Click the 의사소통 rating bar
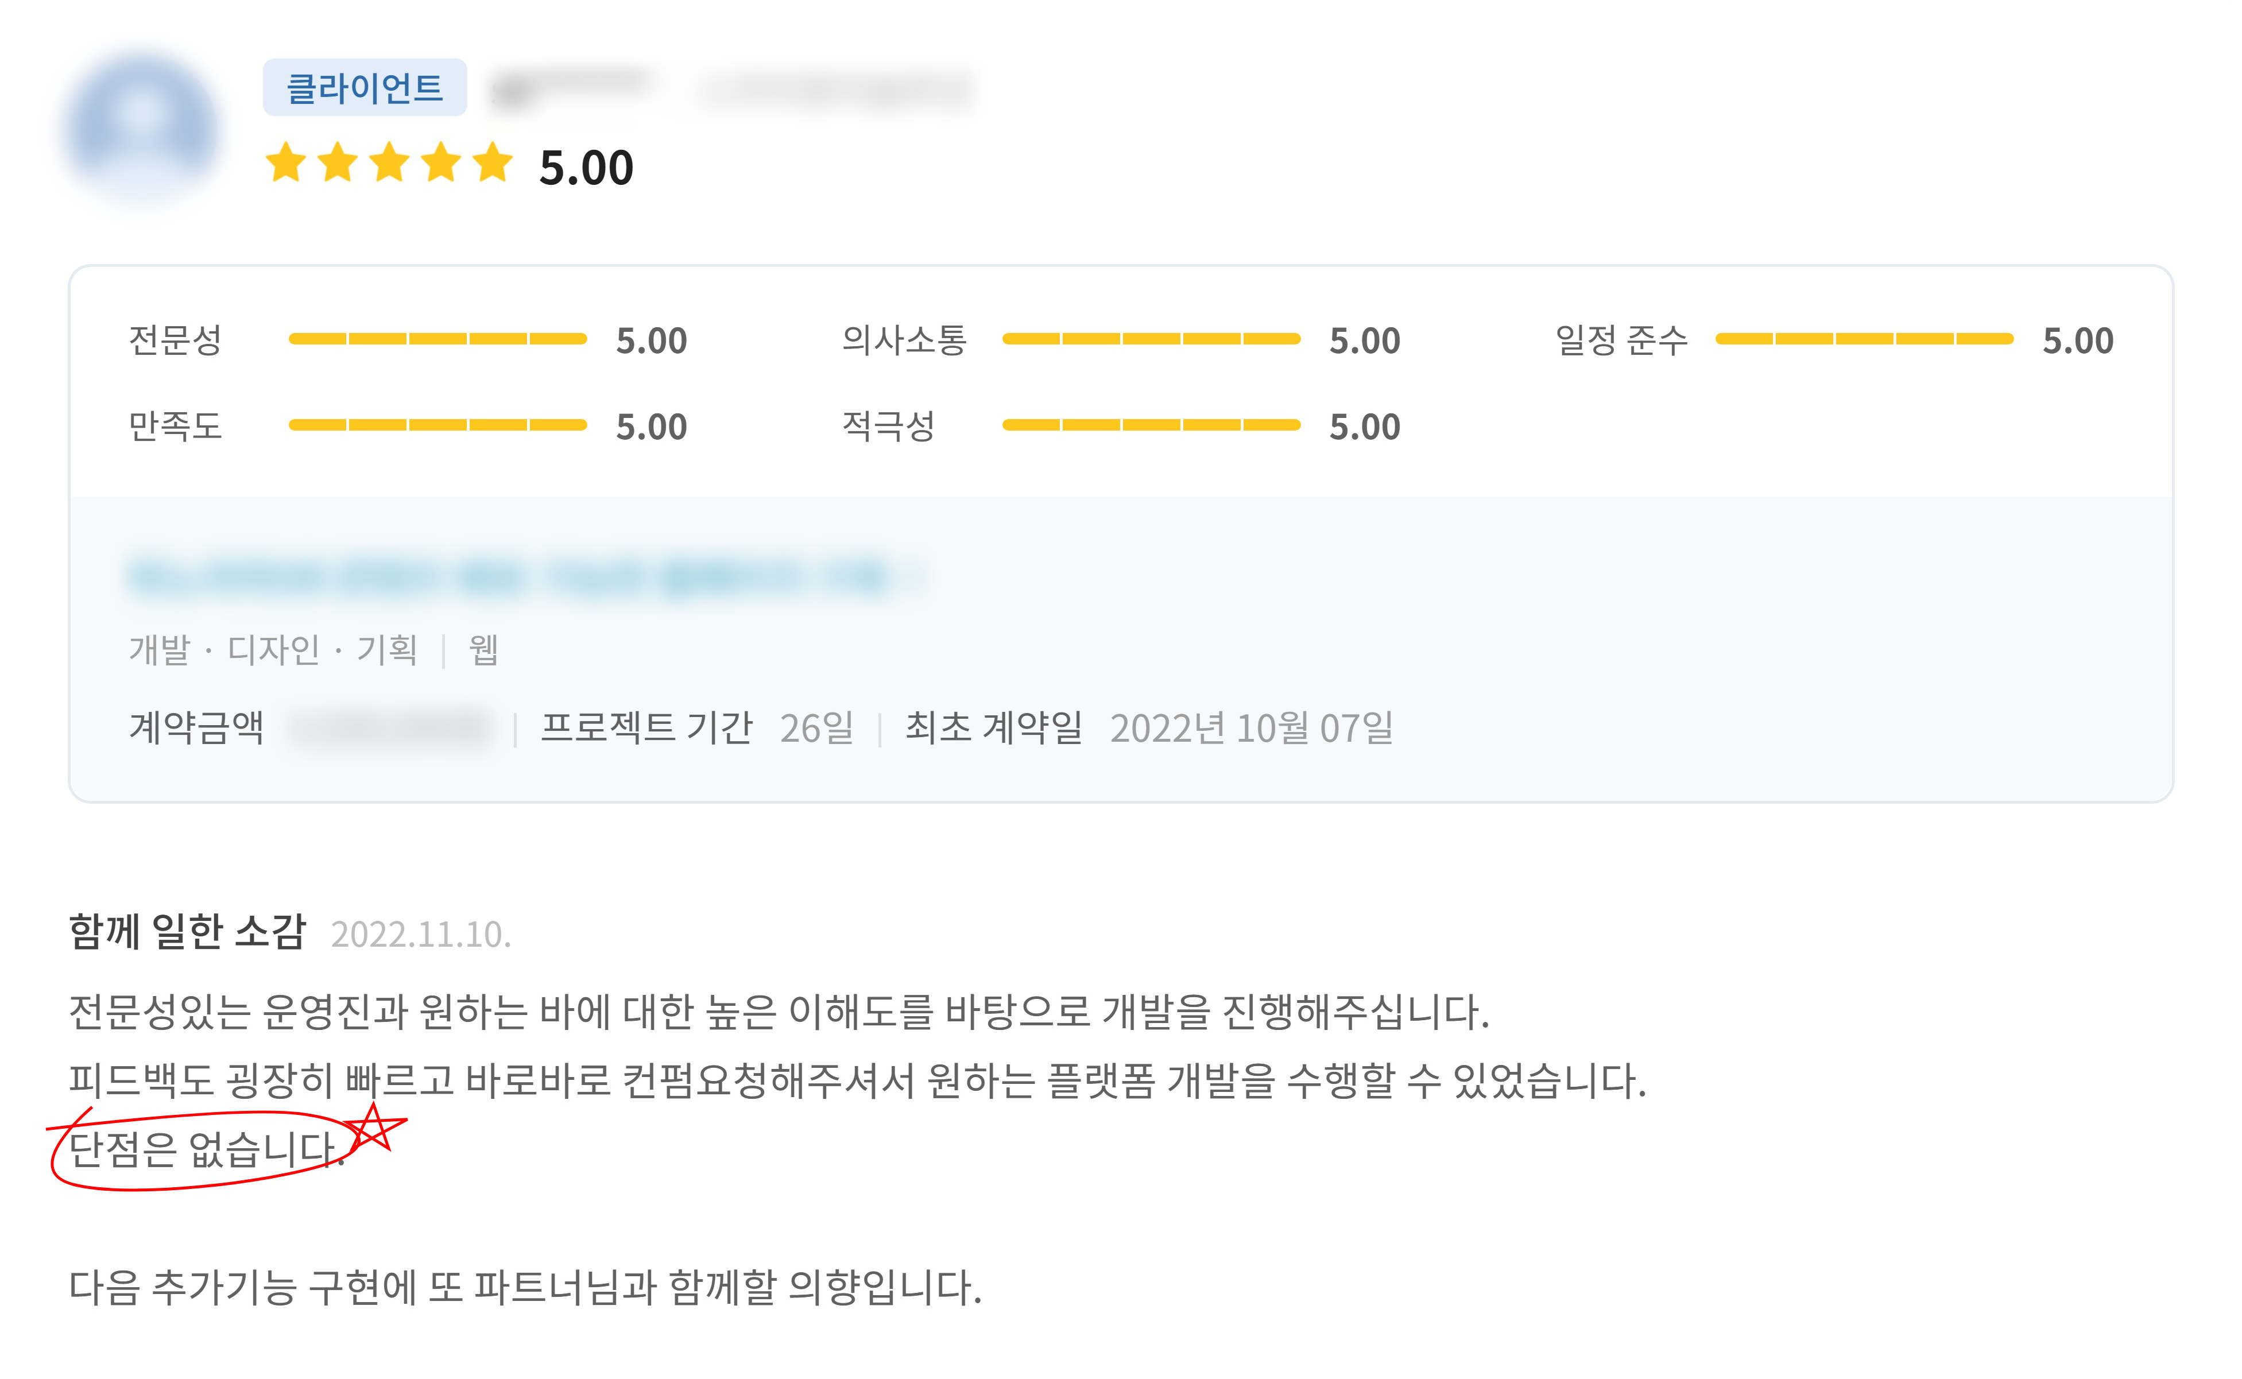This screenshot has width=2242, height=1379. 1150,339
